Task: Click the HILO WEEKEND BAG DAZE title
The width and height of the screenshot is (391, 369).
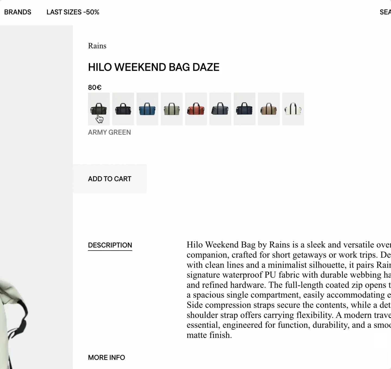Action: coord(154,67)
